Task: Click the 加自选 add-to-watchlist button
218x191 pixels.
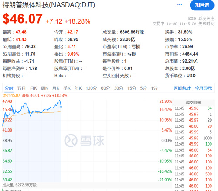Action: (202, 5)
